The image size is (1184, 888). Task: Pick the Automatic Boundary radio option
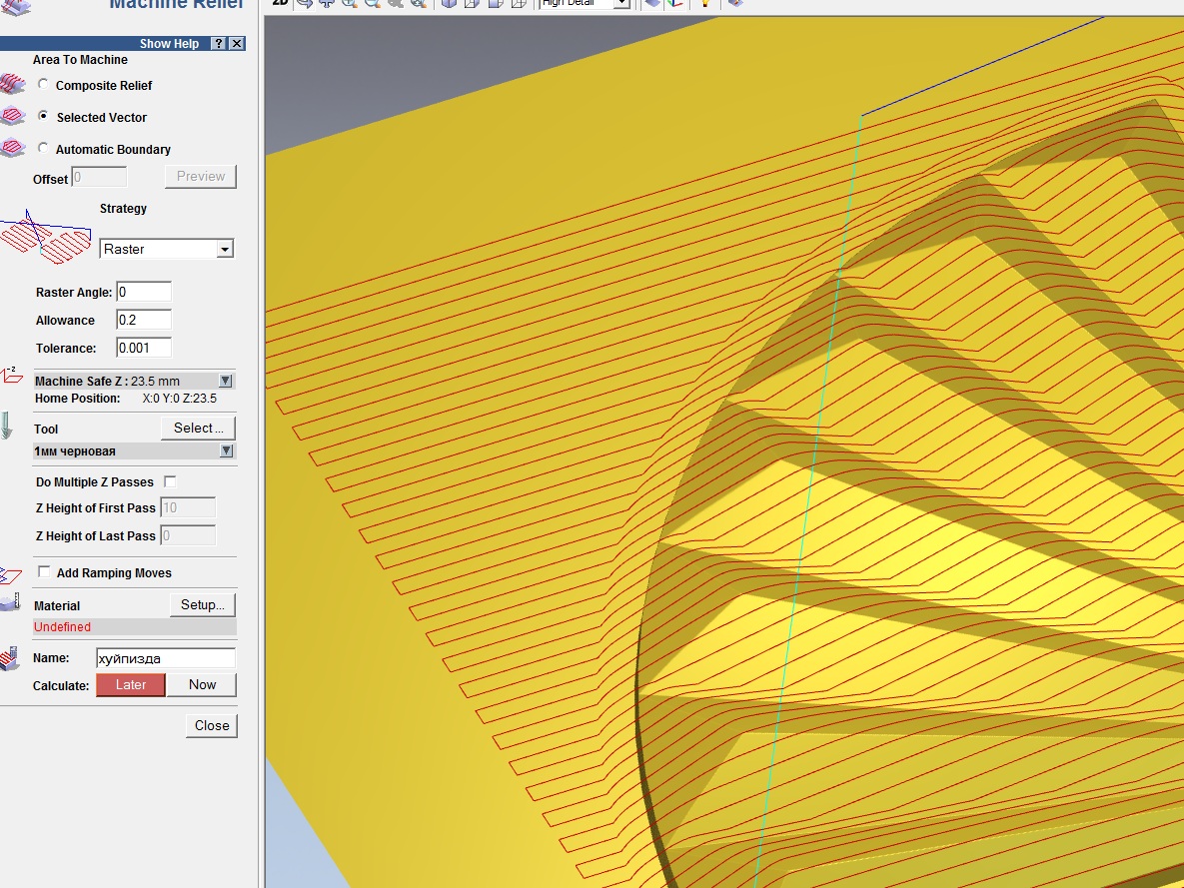point(43,148)
